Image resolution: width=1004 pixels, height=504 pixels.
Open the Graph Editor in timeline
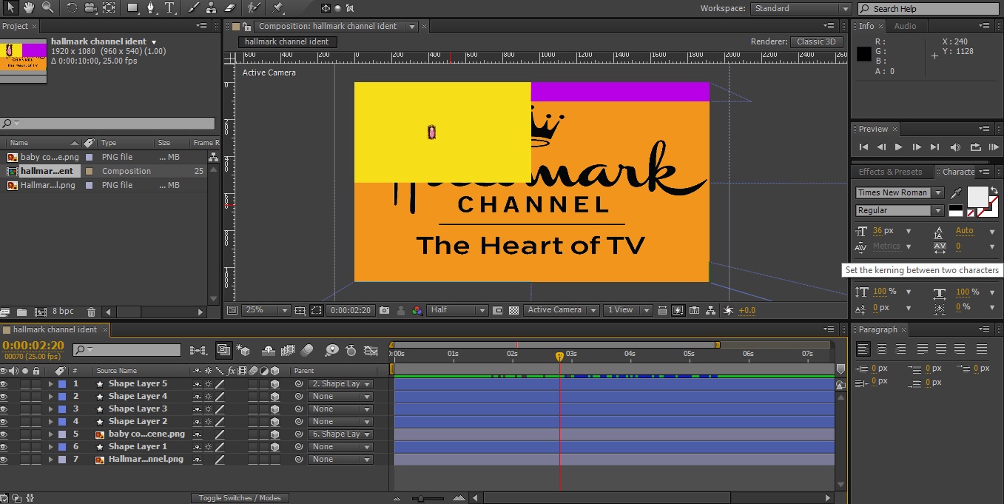pyautogui.click(x=371, y=350)
